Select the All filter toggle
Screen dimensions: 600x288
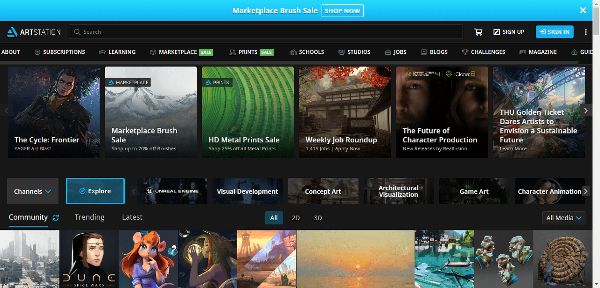pyautogui.click(x=274, y=218)
